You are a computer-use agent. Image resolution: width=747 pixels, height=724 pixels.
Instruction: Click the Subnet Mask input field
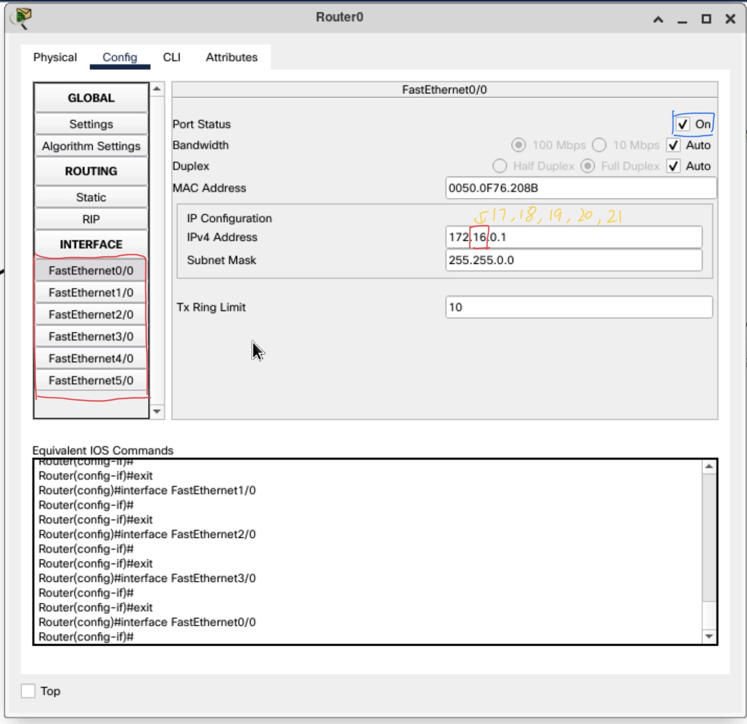pos(573,260)
